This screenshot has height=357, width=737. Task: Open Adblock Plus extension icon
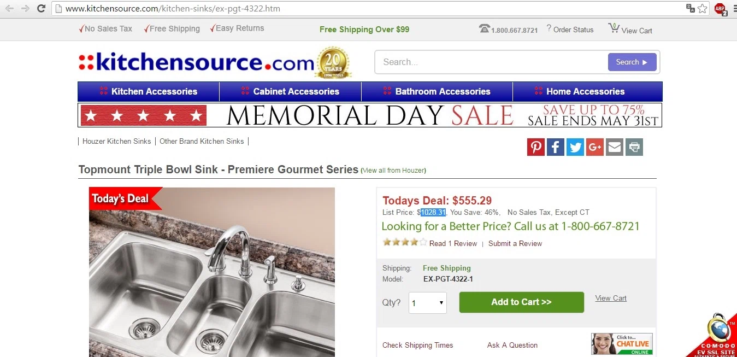(x=720, y=8)
